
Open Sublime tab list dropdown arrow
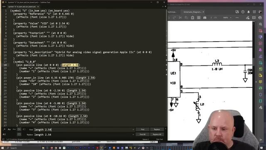165,7
